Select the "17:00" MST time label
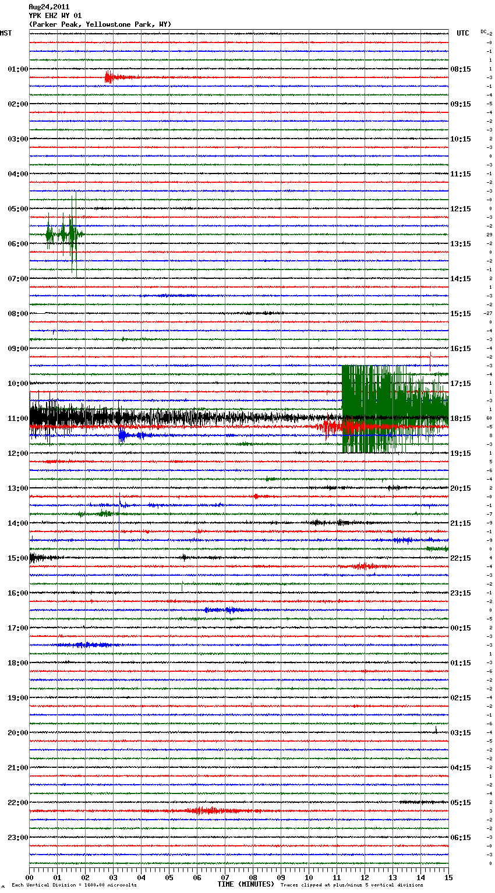The image size is (495, 893). (x=17, y=628)
